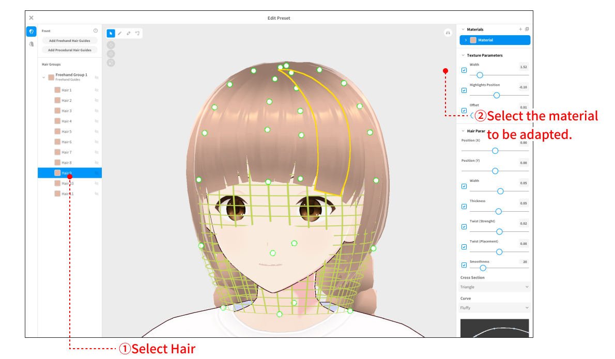
Task: Add a new material with the plus icon
Action: [x=520, y=29]
